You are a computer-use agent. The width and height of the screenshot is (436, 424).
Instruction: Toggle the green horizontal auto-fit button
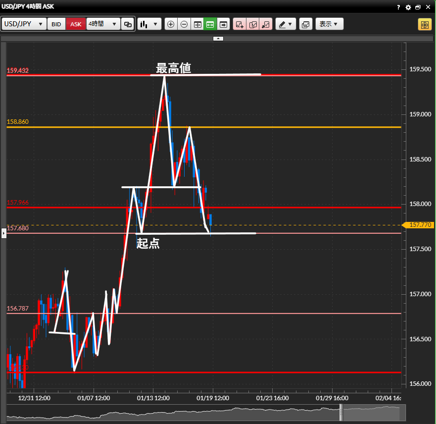tap(210, 24)
